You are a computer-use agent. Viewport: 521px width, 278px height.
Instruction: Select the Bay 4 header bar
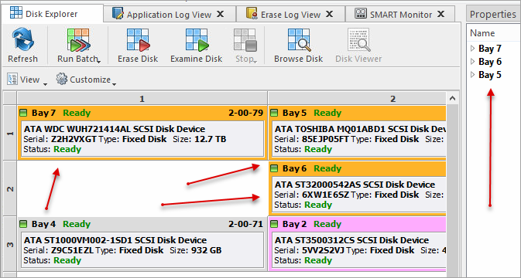tap(142, 224)
